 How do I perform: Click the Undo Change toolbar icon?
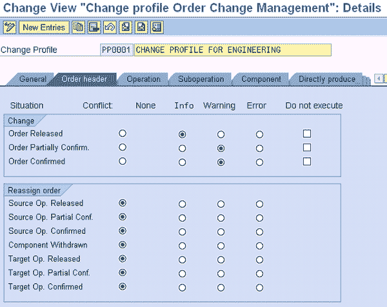point(110,27)
